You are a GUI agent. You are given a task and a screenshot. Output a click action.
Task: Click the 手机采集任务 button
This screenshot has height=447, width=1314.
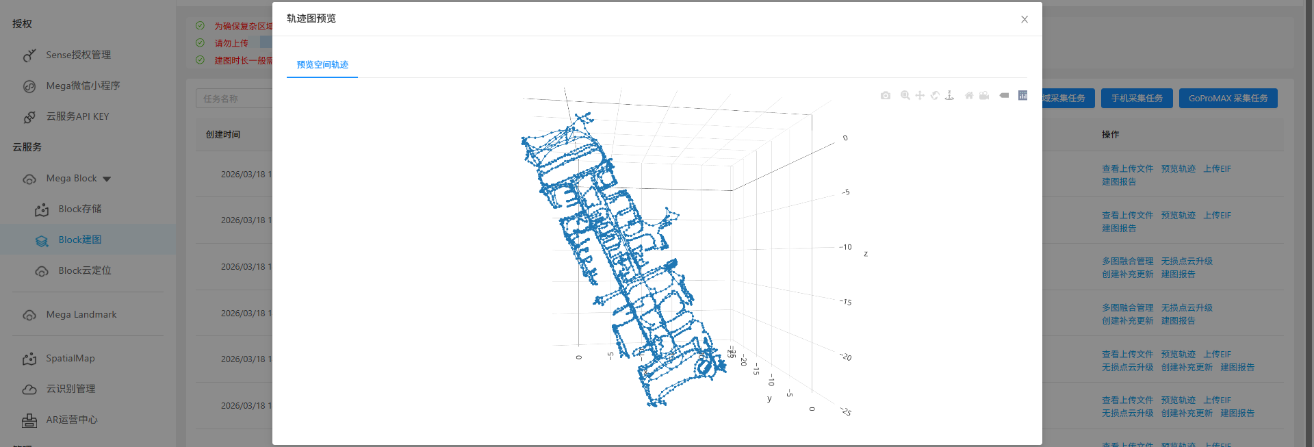1136,99
